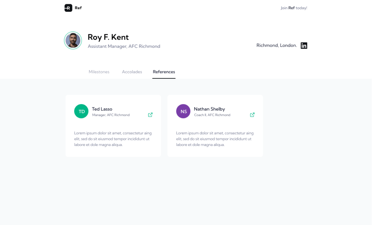Click Roy F. Kent's profile photo
The image size is (372, 225).
(73, 40)
